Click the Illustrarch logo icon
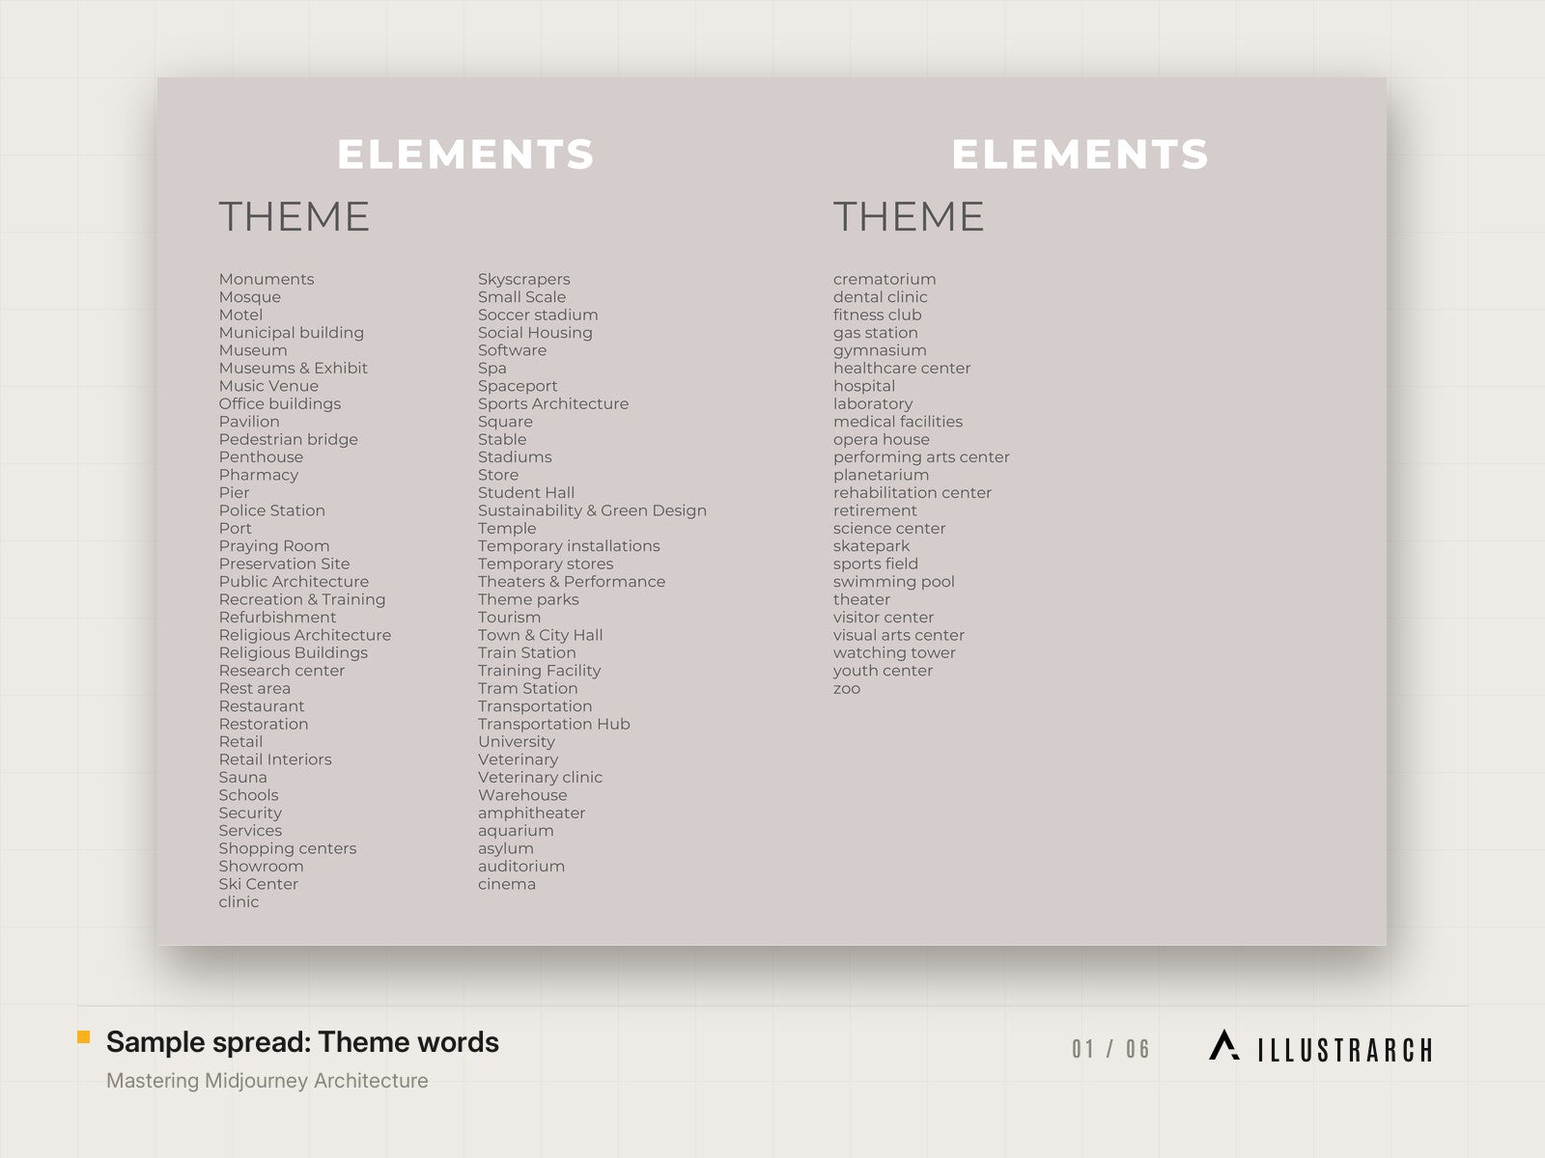The image size is (1545, 1158). [1224, 1046]
